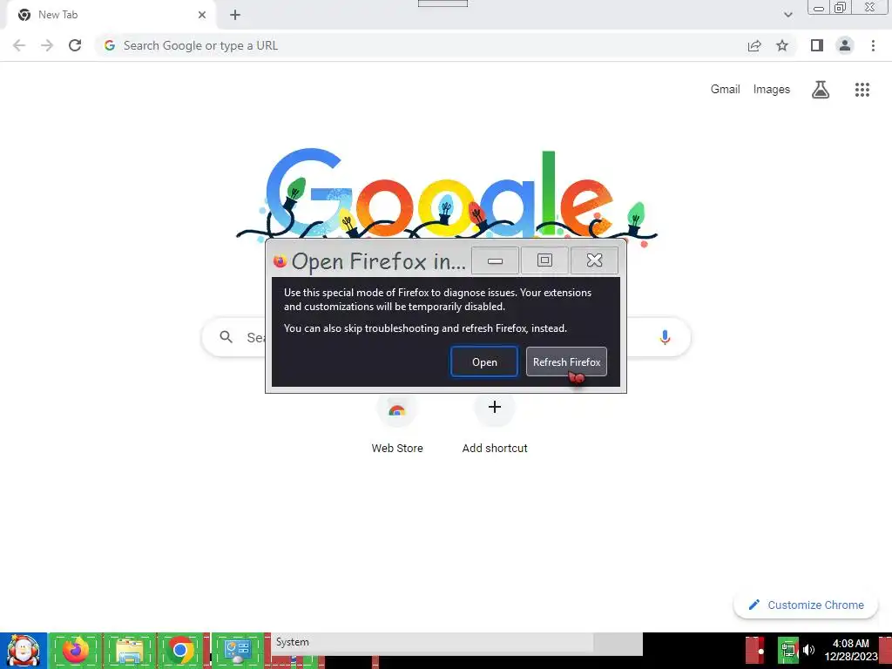
Task: Open Chrome's three-dot menu
Action: (x=873, y=45)
